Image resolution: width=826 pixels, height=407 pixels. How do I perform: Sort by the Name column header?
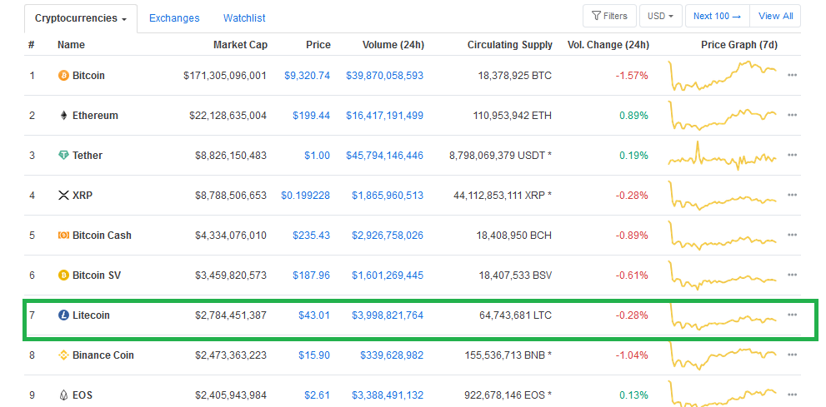coord(71,45)
